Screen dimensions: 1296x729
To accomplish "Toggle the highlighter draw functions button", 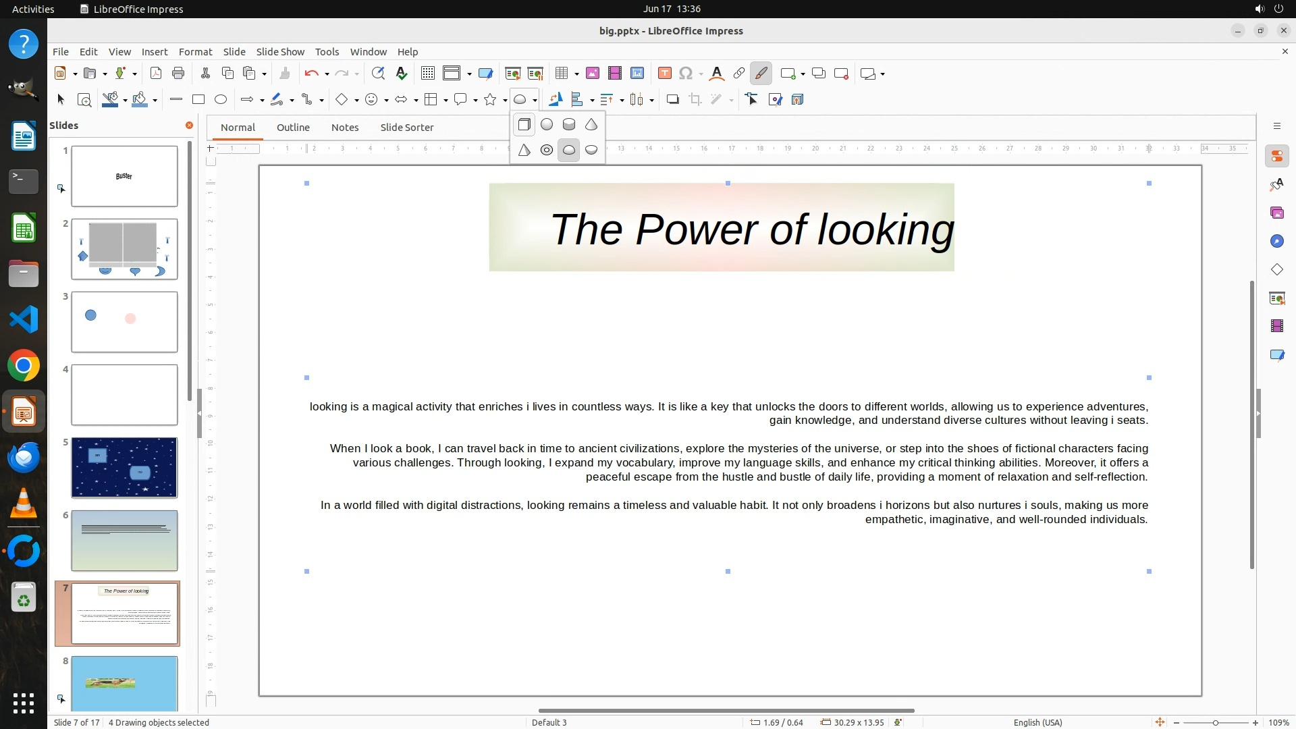I will coord(761,74).
